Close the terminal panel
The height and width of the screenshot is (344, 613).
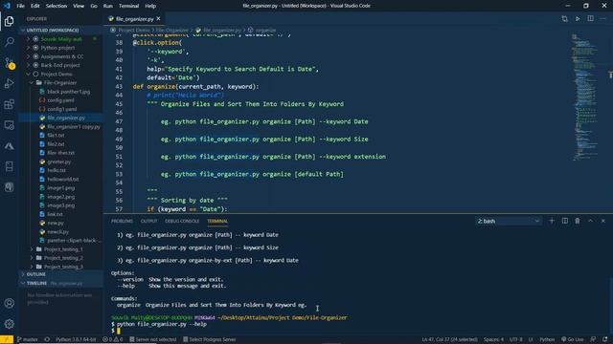tap(602, 221)
